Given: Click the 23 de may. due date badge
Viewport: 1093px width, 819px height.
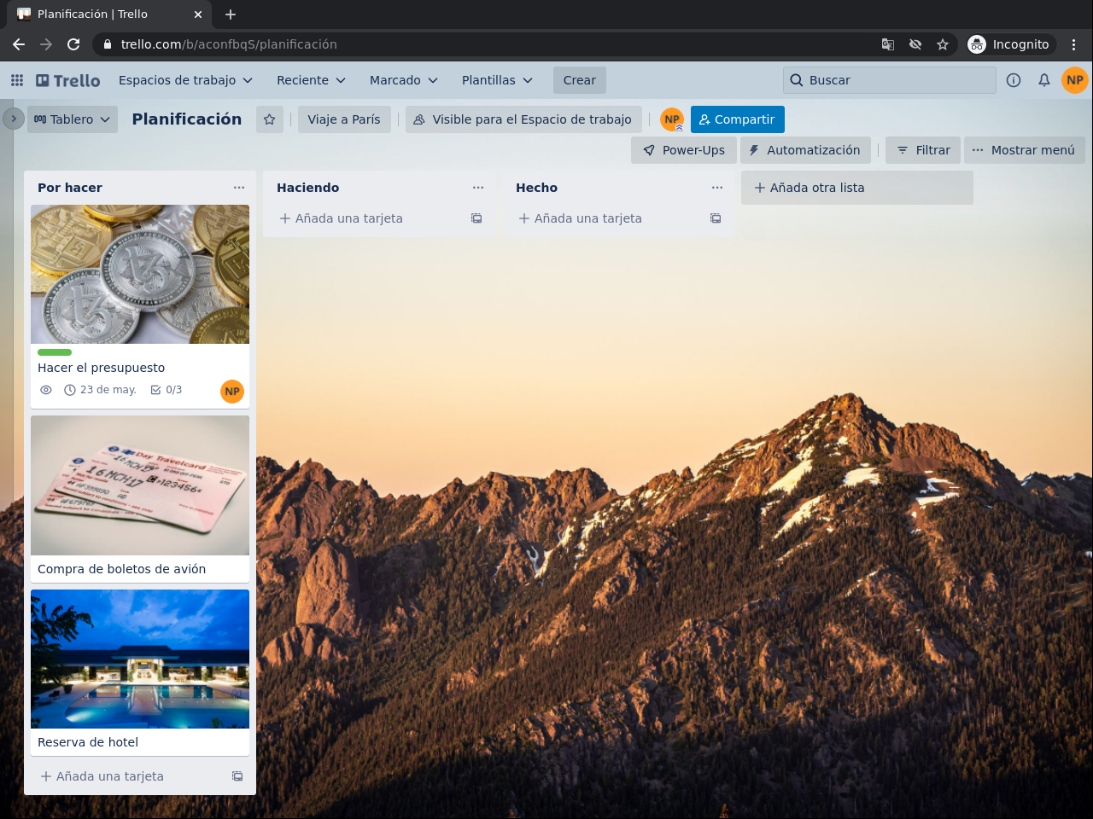Looking at the screenshot, I should 100,390.
